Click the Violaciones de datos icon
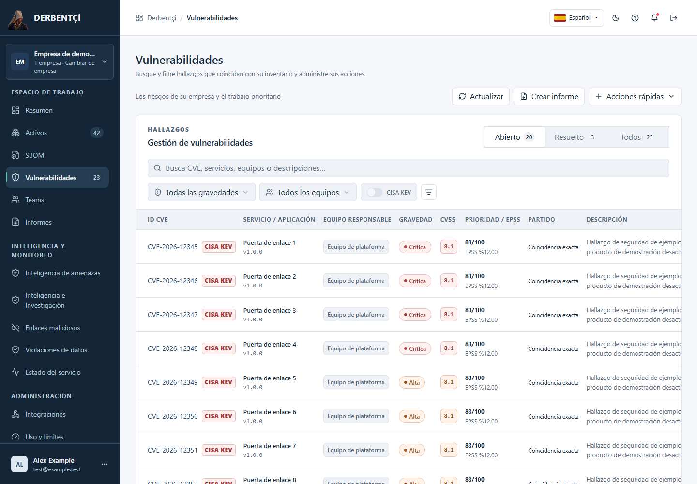This screenshot has width=697, height=484. click(x=15, y=350)
